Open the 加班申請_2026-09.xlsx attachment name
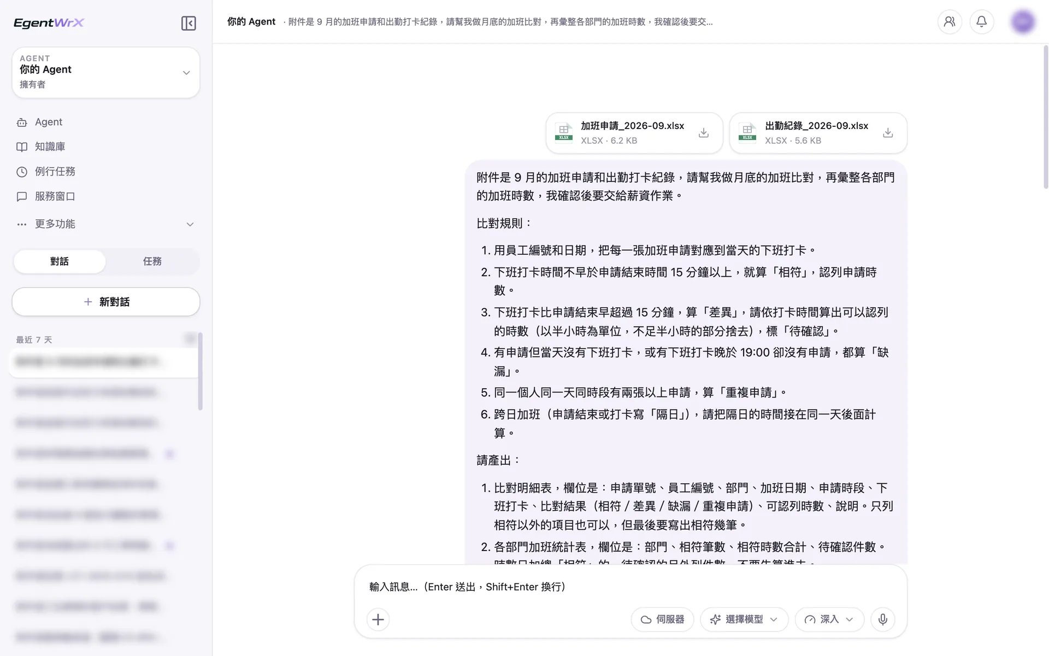1049x656 pixels. 632,126
